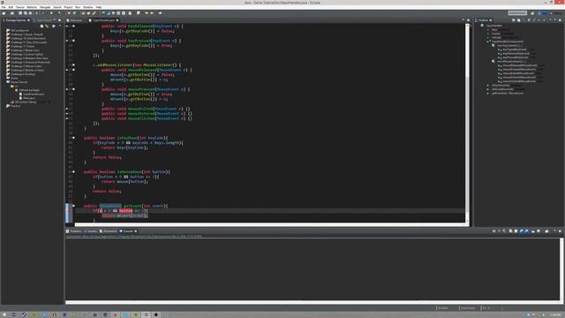Collapse the isMouseDown method fold marker
The image size is (565, 318).
[73, 171]
